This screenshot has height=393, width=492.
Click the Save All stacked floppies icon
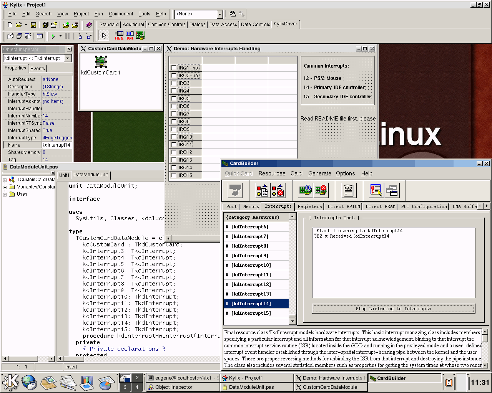click(x=45, y=25)
